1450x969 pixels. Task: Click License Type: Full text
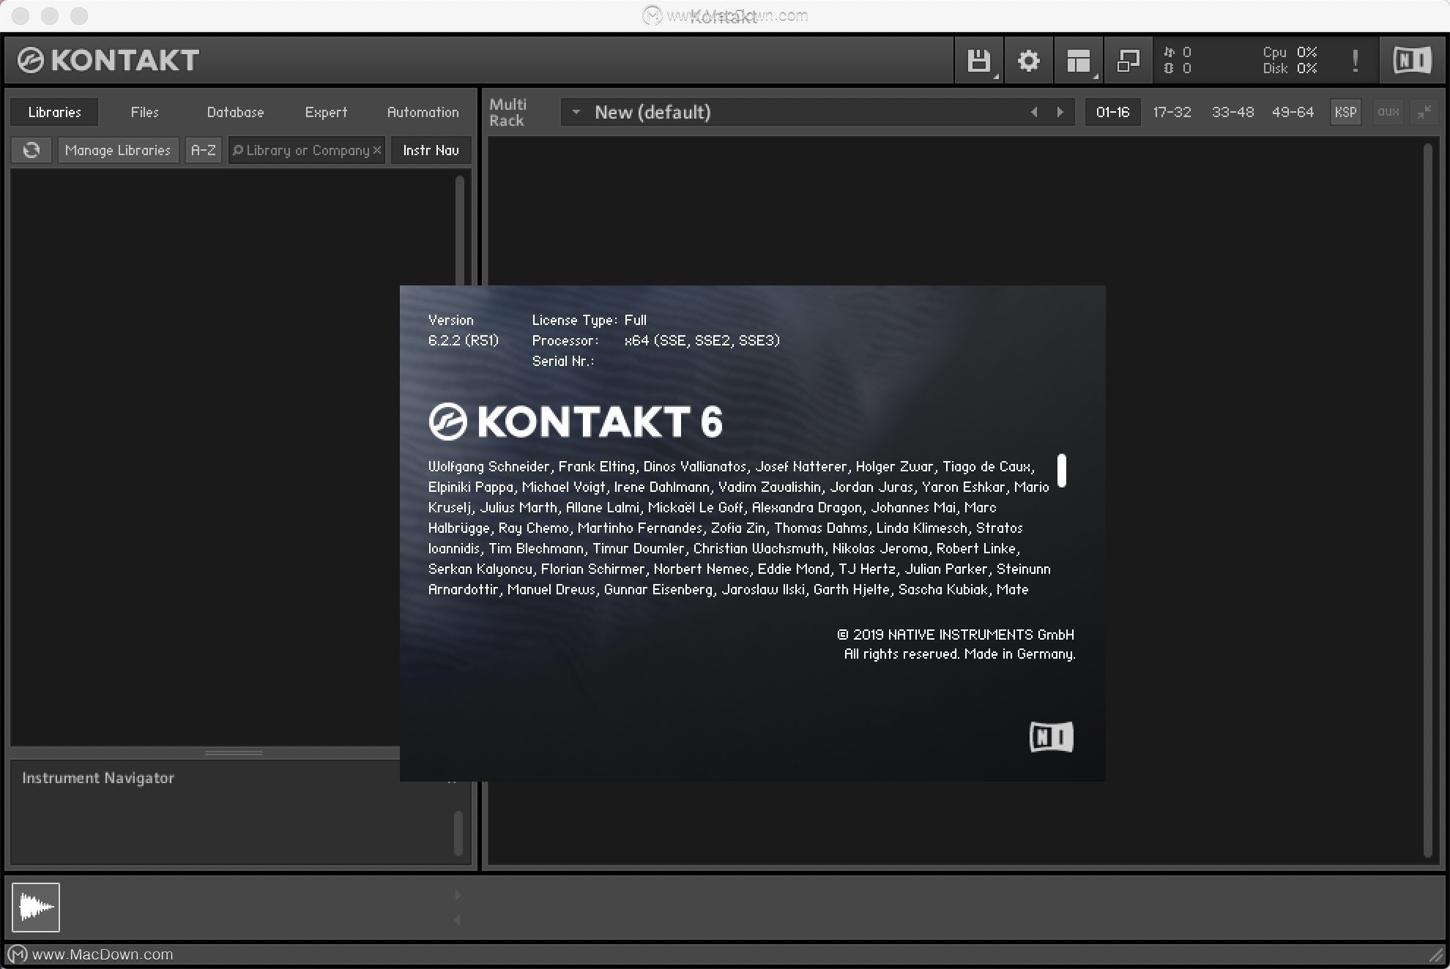[589, 320]
